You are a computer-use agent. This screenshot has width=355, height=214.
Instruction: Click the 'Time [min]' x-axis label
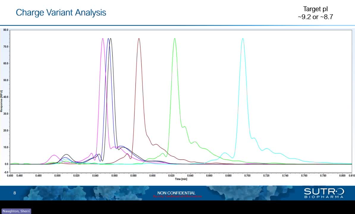click(x=181, y=179)
